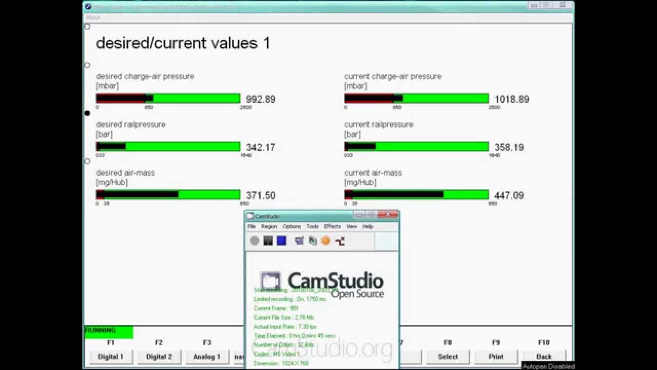Click the 'Current Frame : 901' line in CamStudio
The height and width of the screenshot is (370, 657).
(x=276, y=308)
